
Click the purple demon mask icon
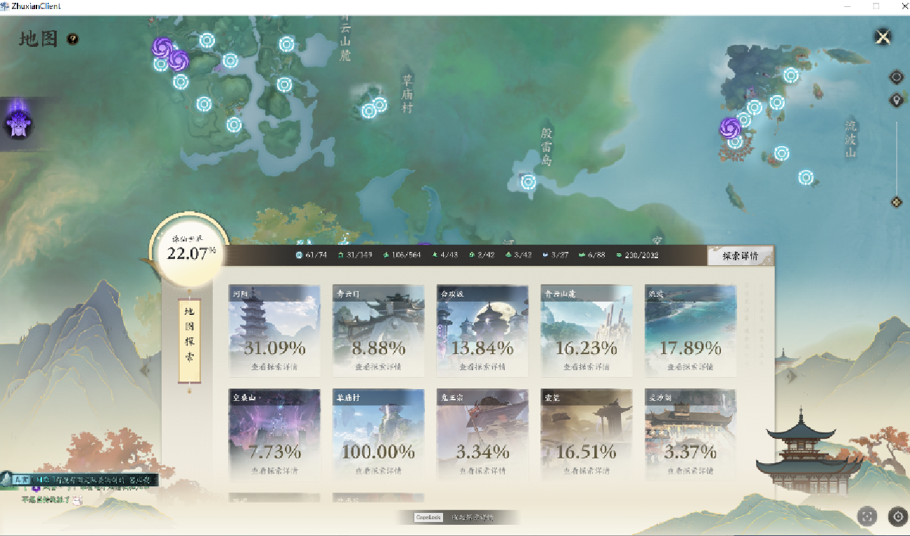tap(17, 122)
